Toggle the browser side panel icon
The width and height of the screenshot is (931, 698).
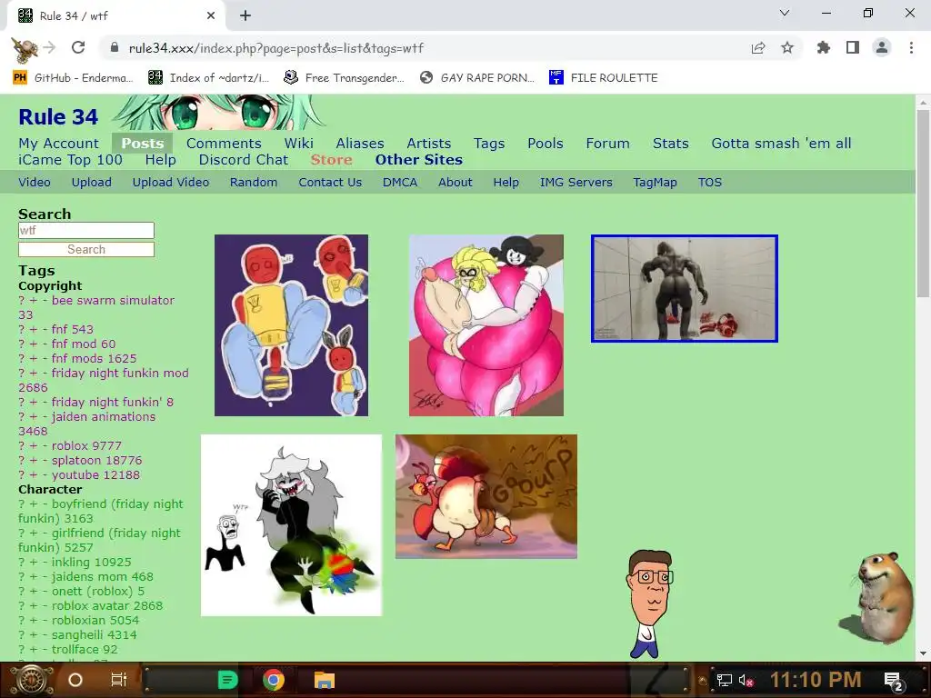(x=853, y=48)
